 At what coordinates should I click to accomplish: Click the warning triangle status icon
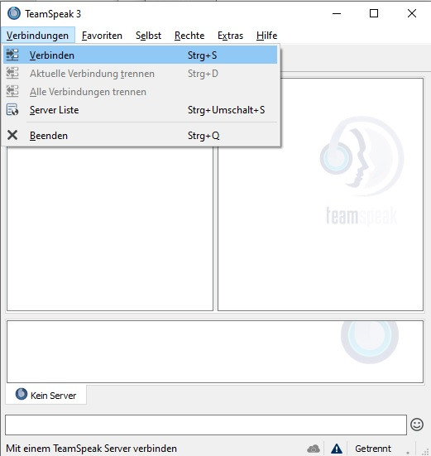click(x=337, y=449)
